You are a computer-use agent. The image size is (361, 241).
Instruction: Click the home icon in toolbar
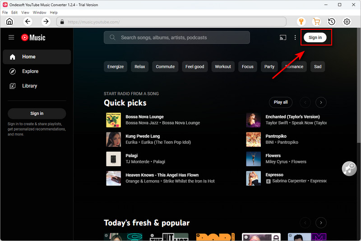pos(9,22)
